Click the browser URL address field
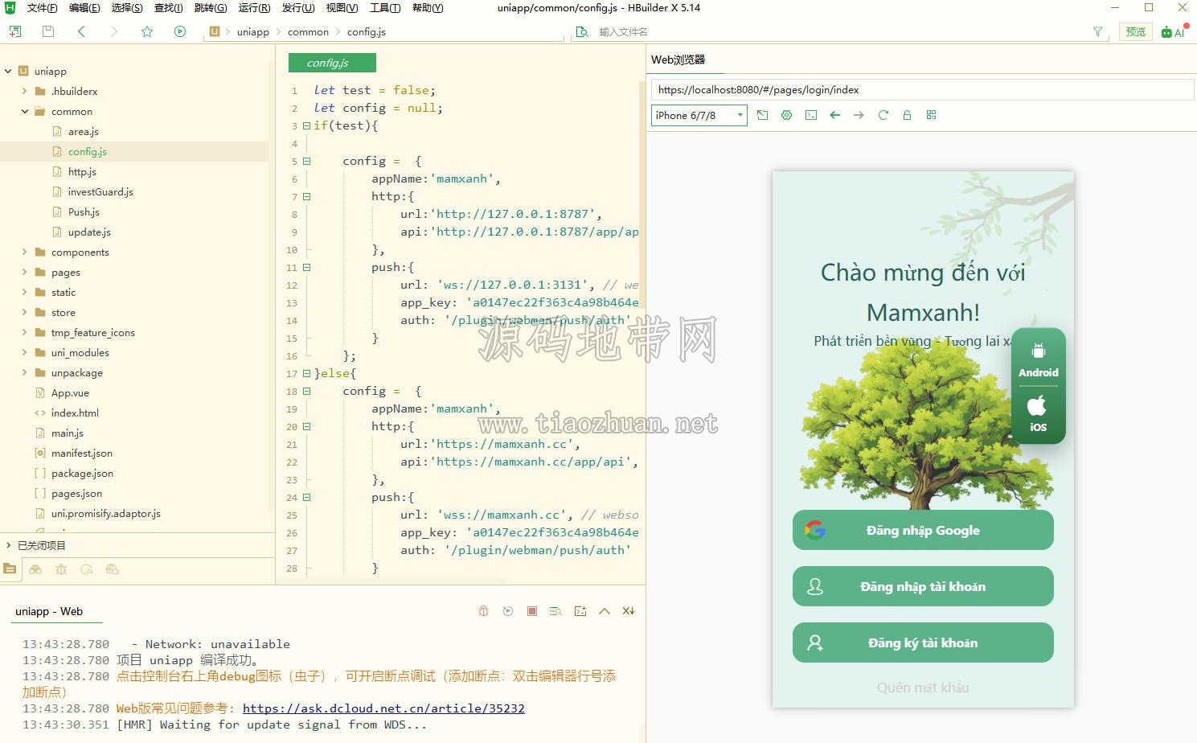Viewport: 1197px width, 743px height. click(x=922, y=89)
